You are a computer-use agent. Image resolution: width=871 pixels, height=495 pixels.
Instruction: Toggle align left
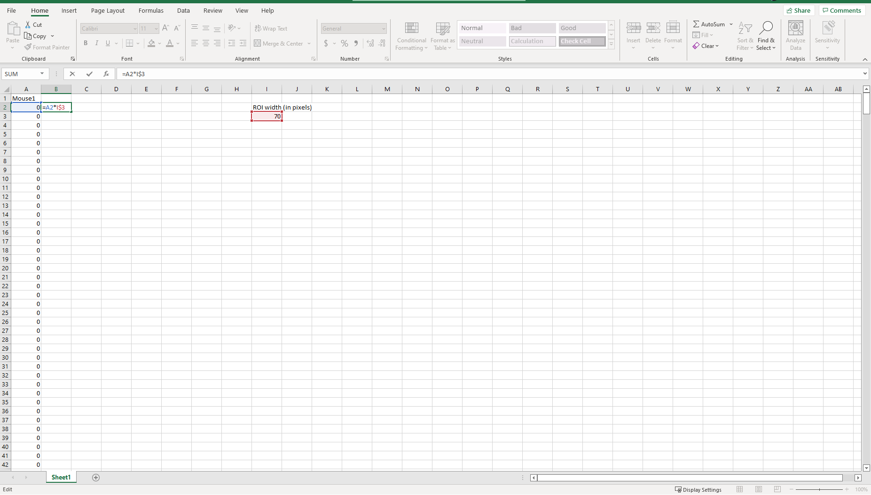194,43
